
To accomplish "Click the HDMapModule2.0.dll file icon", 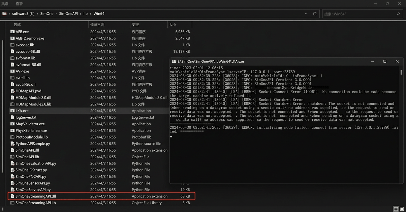I will click(x=13, y=98).
